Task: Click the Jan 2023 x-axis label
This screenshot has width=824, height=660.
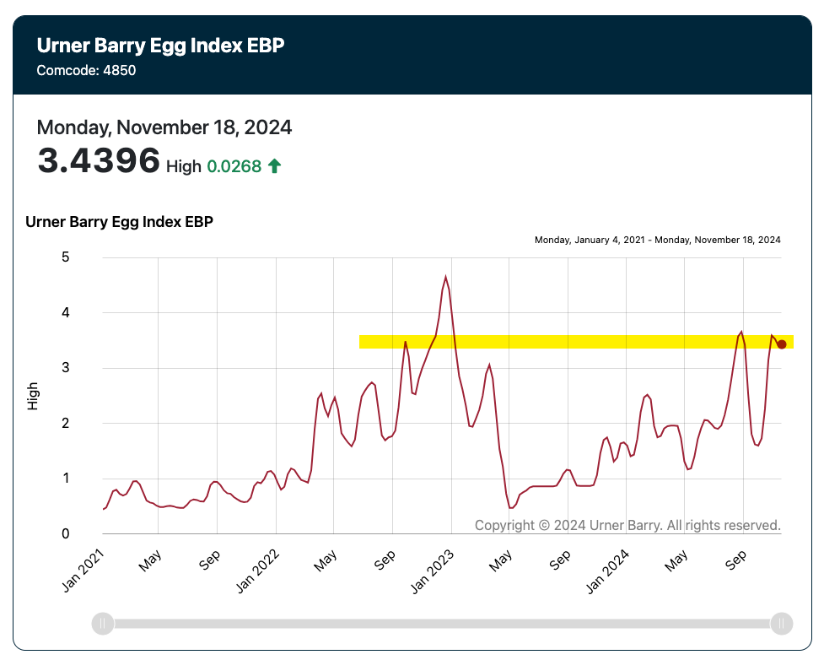Action: click(x=434, y=570)
